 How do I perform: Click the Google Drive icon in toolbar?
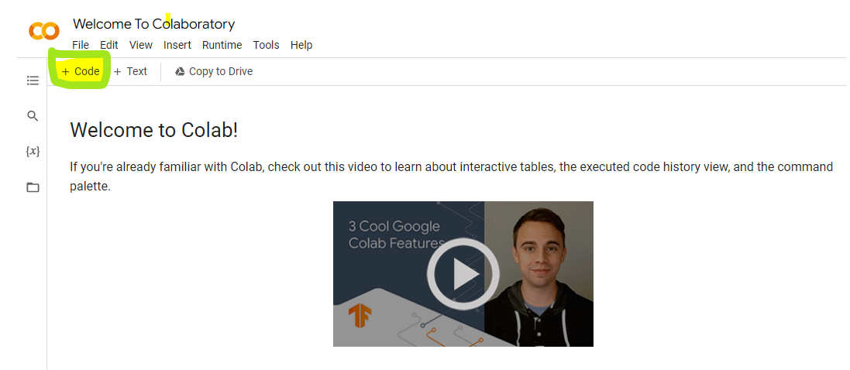click(x=180, y=71)
